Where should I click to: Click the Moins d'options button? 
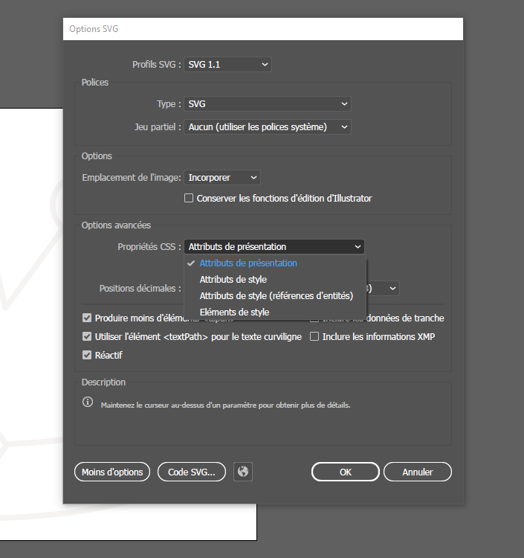tap(113, 472)
